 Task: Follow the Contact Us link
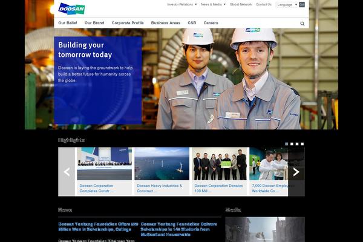263,4
